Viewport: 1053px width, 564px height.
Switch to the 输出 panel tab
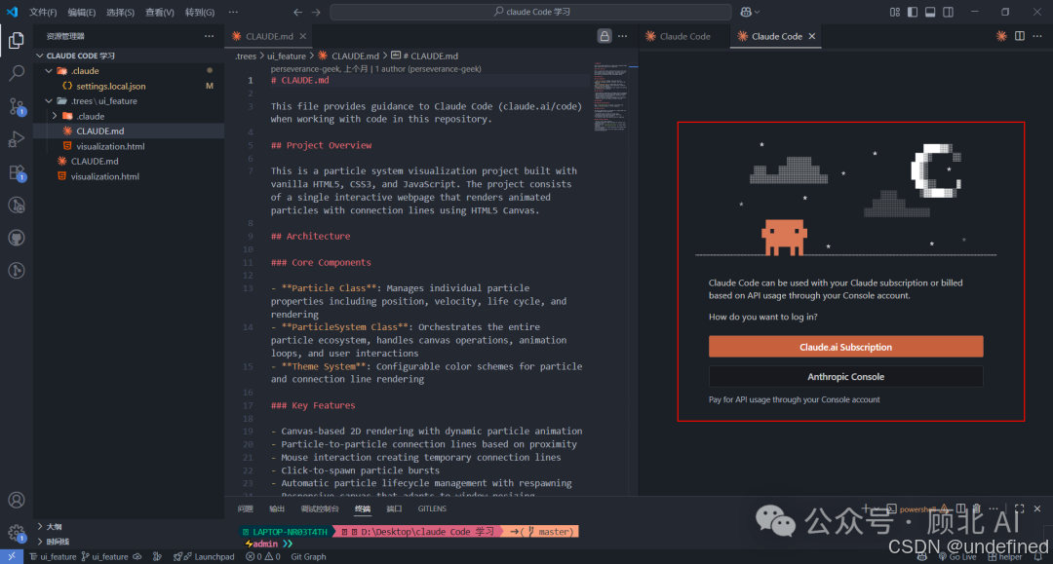277,509
